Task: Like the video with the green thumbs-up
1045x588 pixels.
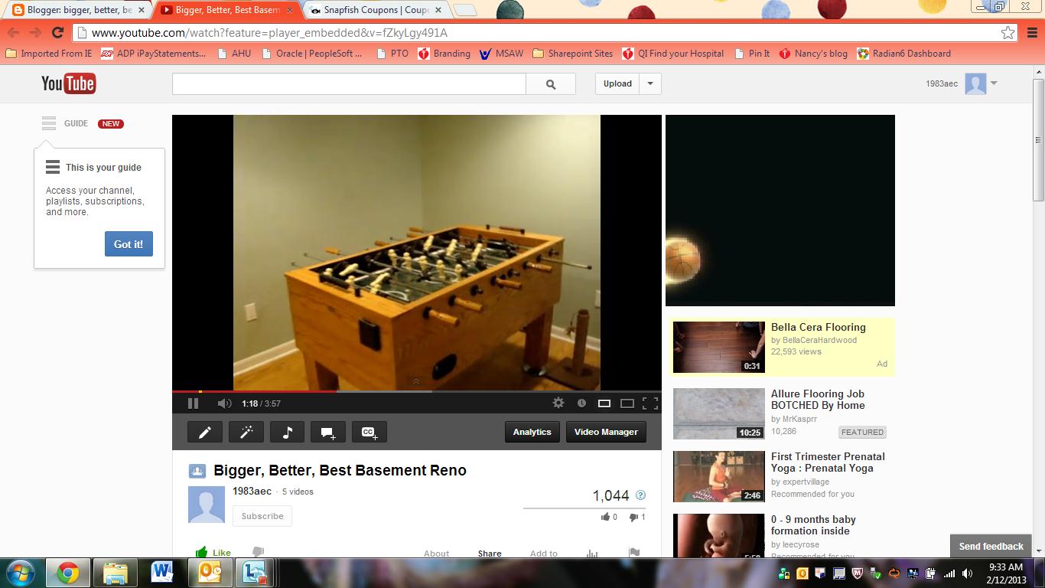Action: [x=213, y=552]
